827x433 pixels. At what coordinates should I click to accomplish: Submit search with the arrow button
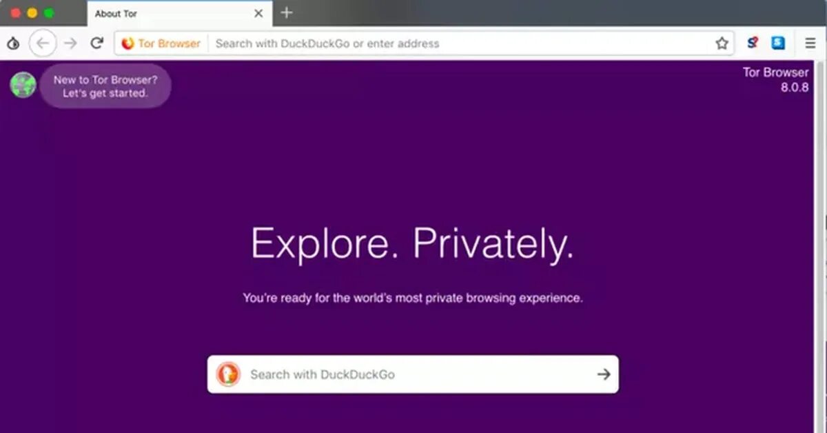point(604,374)
